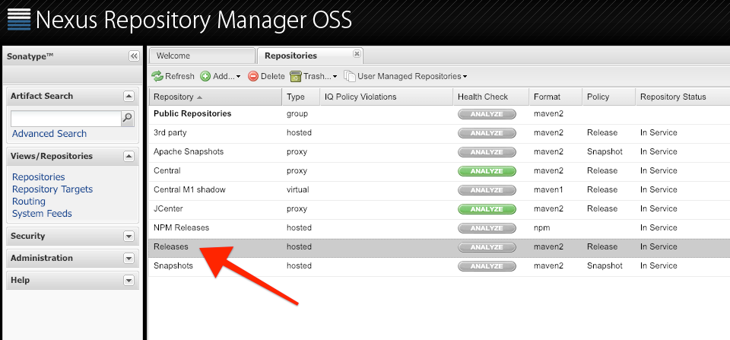This screenshot has width=730, height=340.
Task: Click the npm format cell
Action: (x=542, y=228)
